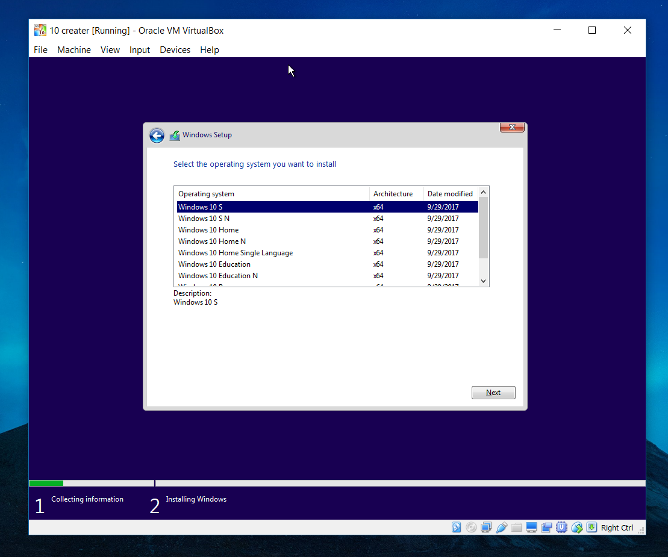Open the View menu
This screenshot has height=557, width=668.
[110, 50]
